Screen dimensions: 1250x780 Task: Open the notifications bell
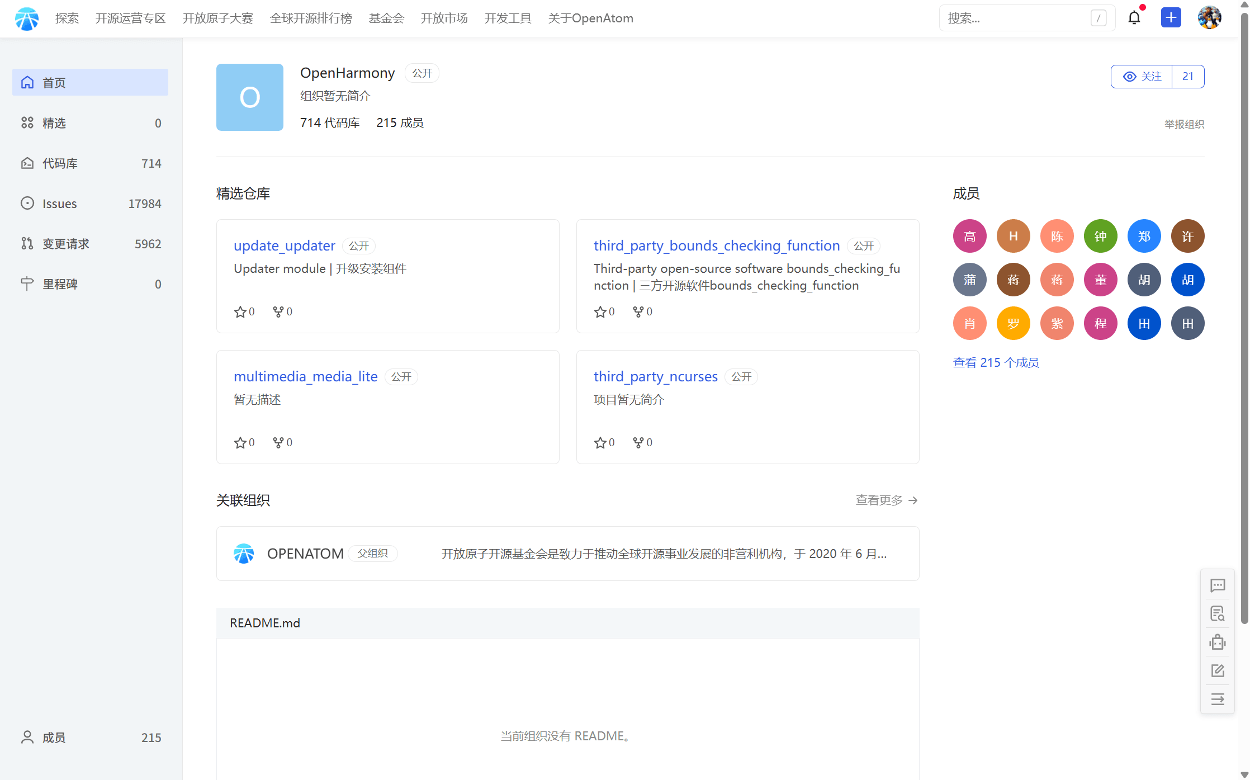(x=1134, y=18)
